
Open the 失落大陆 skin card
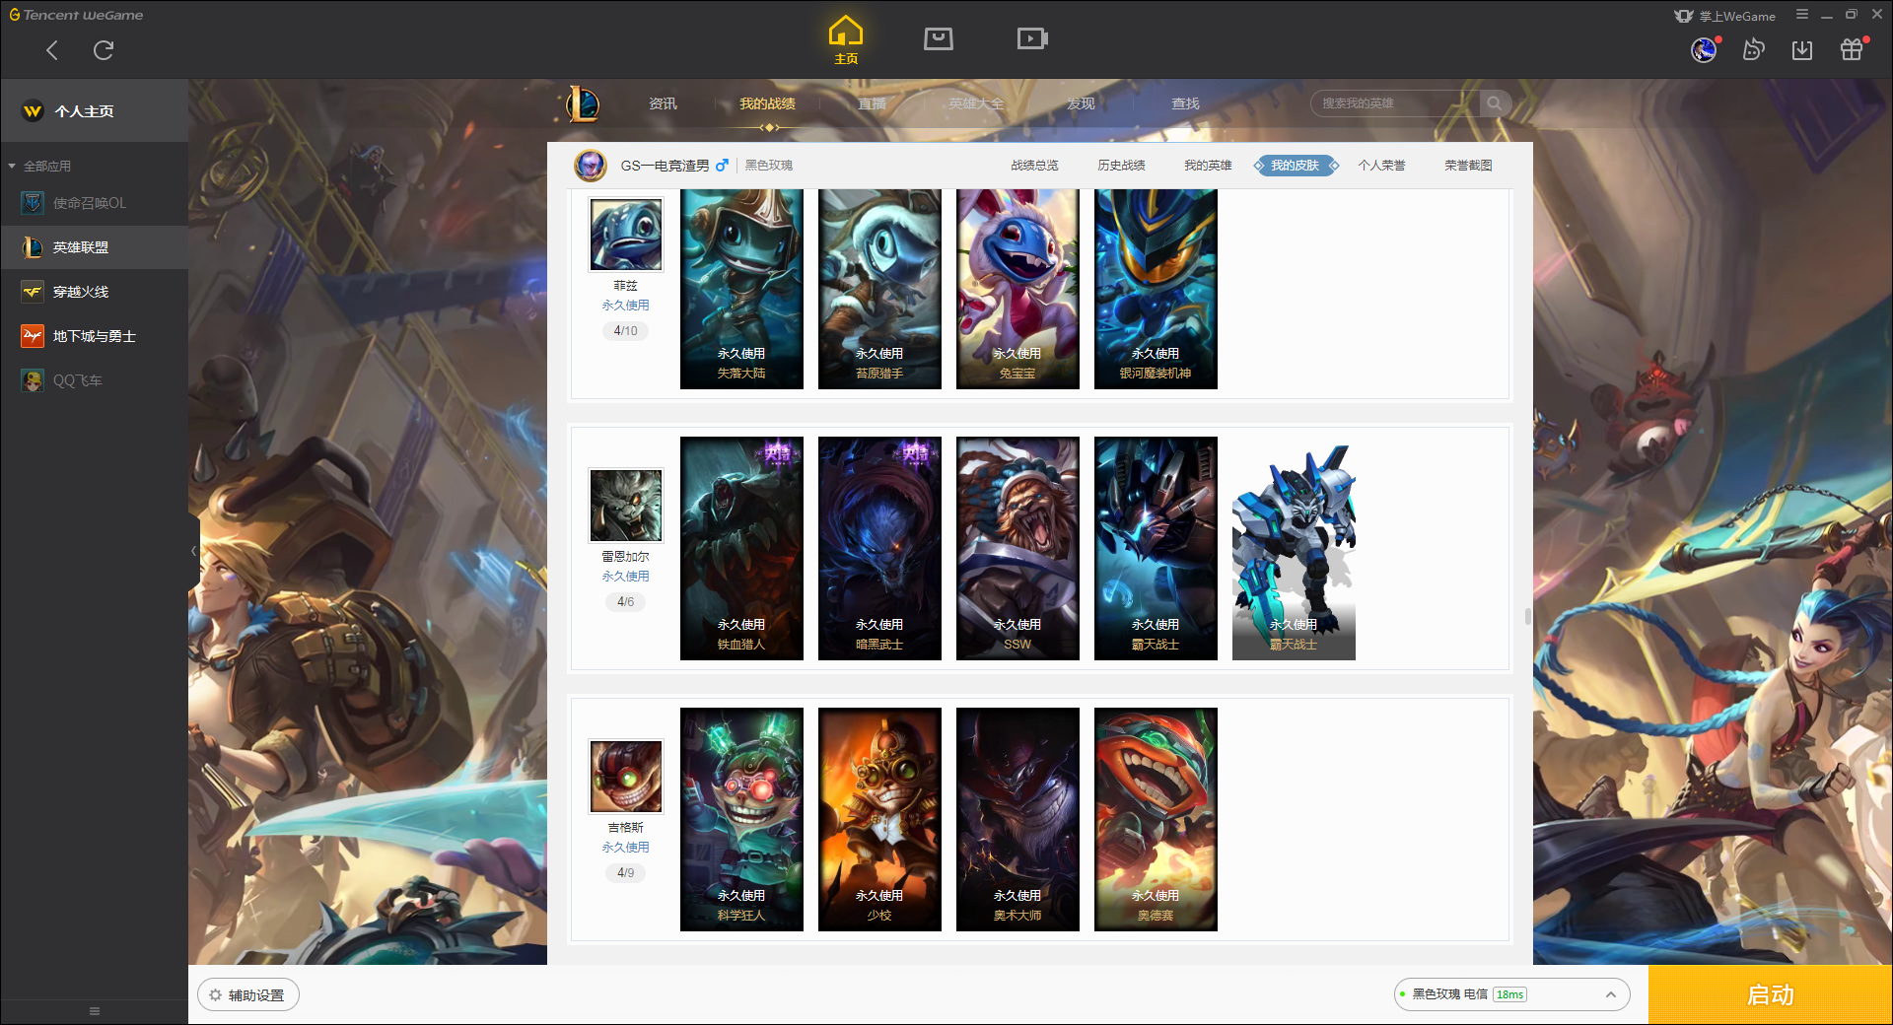741,290
